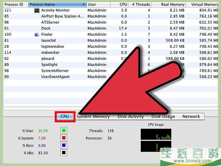Click real memory value 6.27 MB
This screenshot has height=166, width=221.
(177, 47)
